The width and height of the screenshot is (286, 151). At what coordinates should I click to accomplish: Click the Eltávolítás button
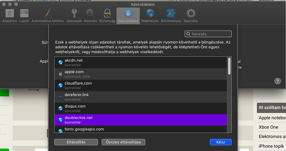click(76, 142)
